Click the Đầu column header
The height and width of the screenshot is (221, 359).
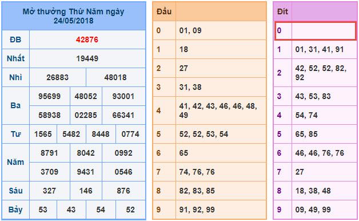click(164, 11)
